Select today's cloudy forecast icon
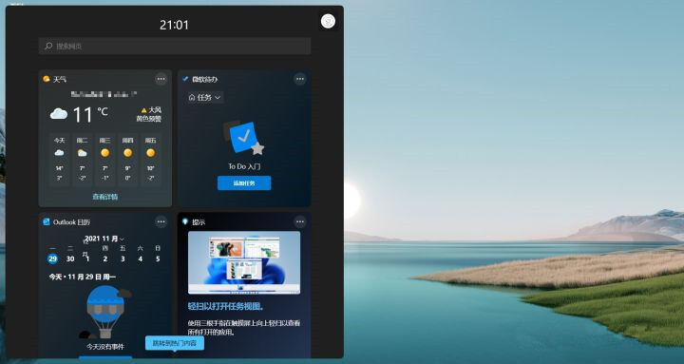The width and height of the screenshot is (684, 364). click(59, 153)
